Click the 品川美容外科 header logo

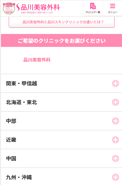click(38, 7)
